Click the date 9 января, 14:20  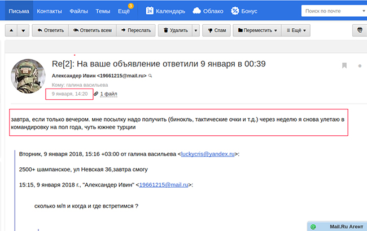(x=69, y=94)
